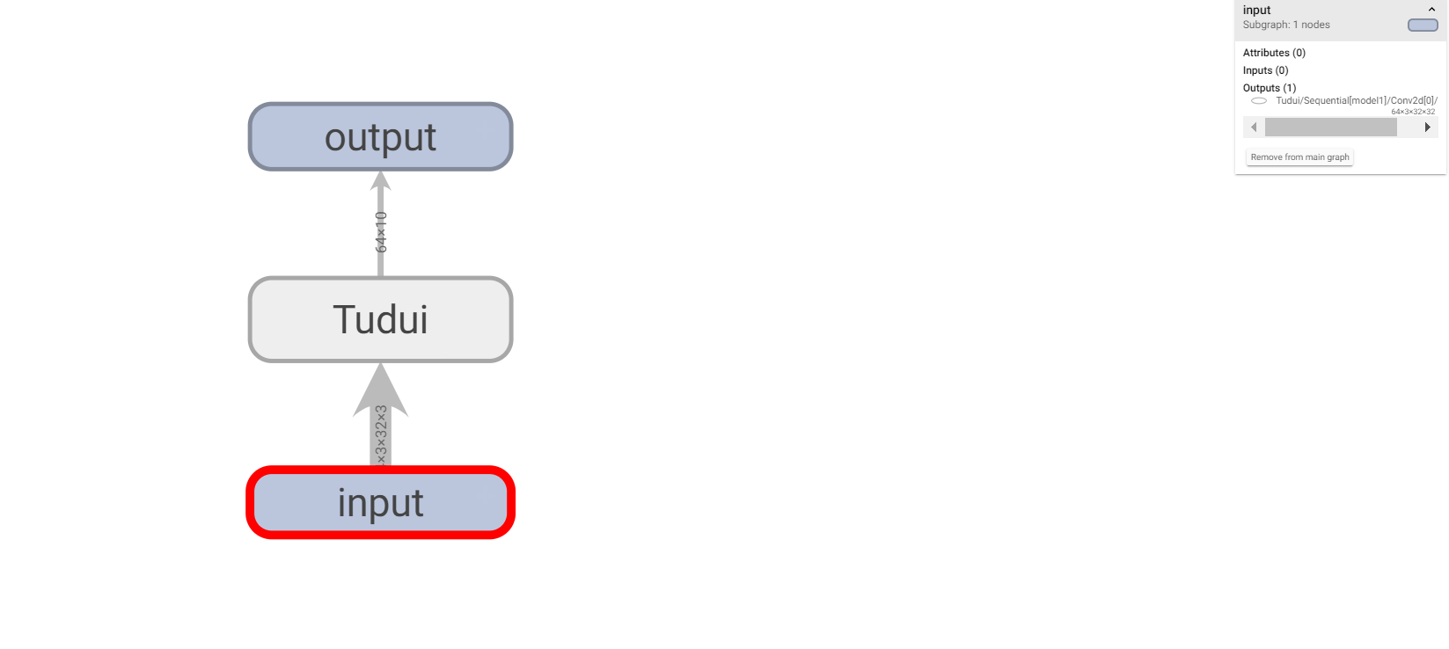Select the highlighted input node
The image size is (1449, 649).
(380, 502)
